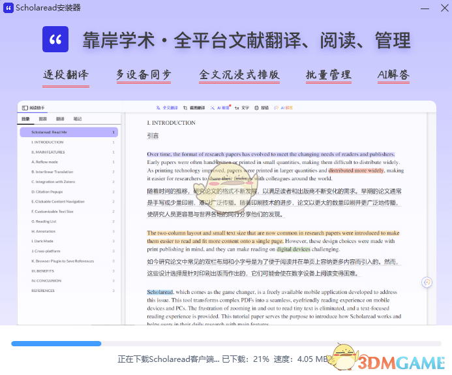This screenshot has width=452, height=375.
Task: Open 'F. Customizable Text Size' entry
Action: click(69, 211)
